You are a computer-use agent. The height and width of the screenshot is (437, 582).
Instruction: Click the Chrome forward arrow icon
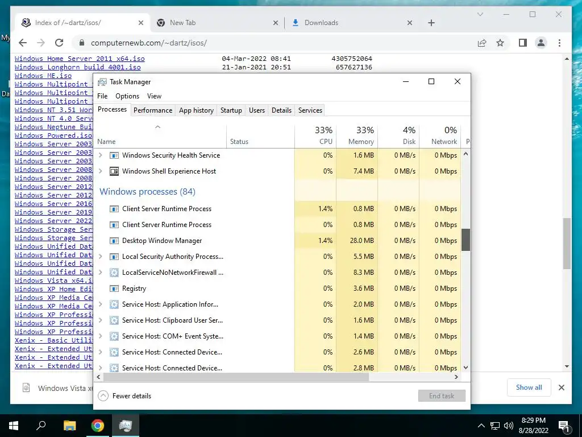41,43
